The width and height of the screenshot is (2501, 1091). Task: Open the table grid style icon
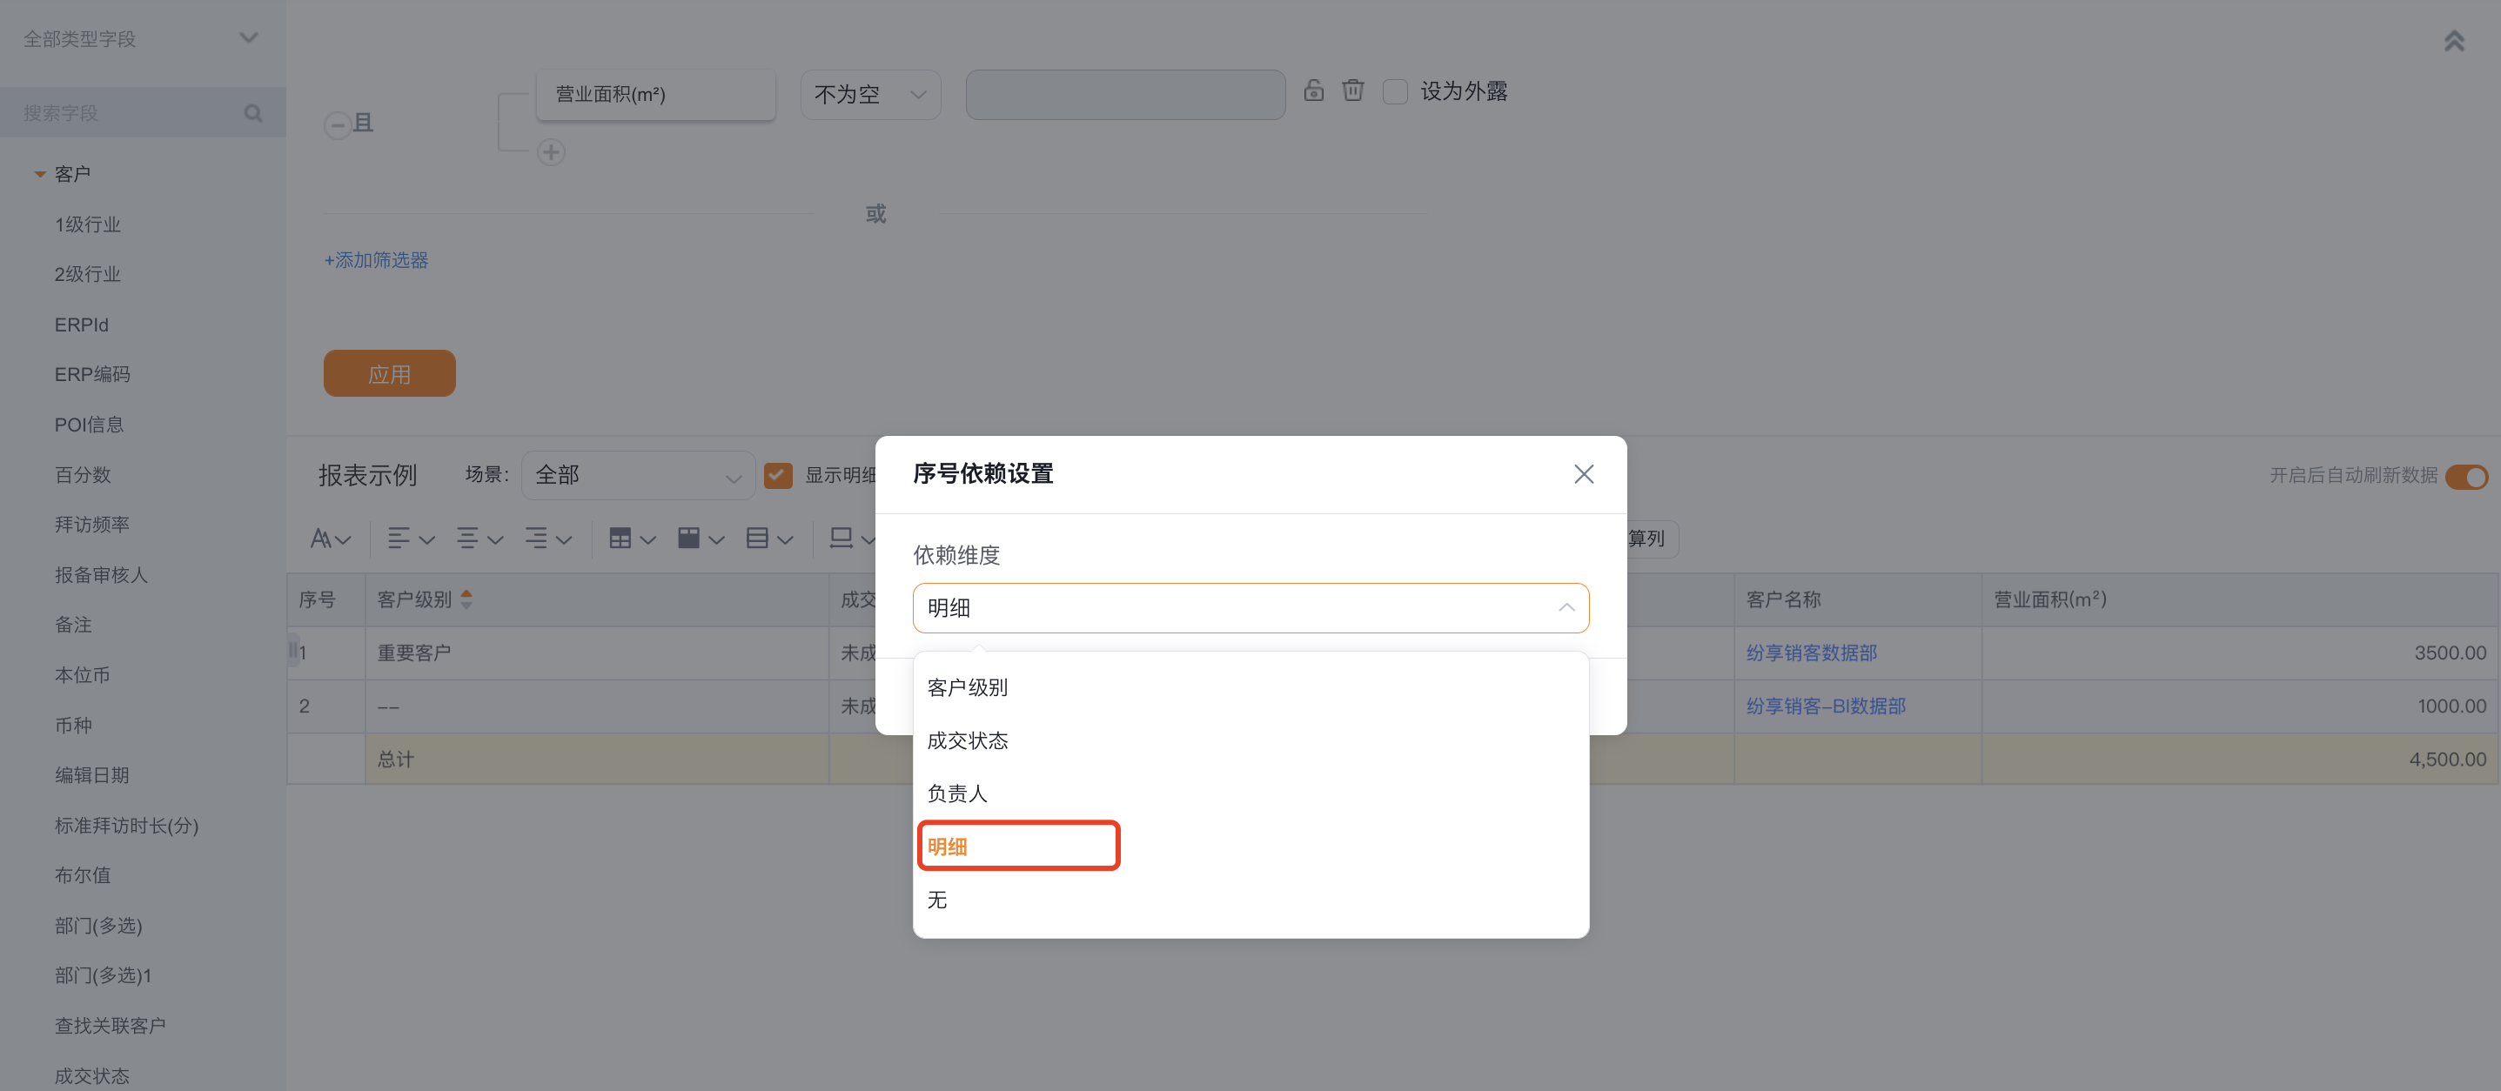pyautogui.click(x=620, y=539)
